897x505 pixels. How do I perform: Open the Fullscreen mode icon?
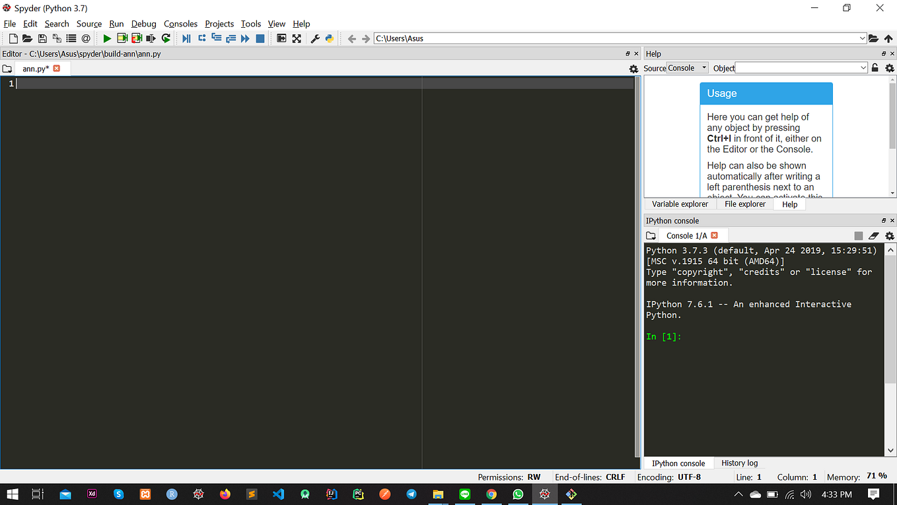pos(297,38)
